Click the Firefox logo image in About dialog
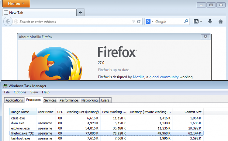The width and height of the screenshot is (228, 141). (x=55, y=64)
